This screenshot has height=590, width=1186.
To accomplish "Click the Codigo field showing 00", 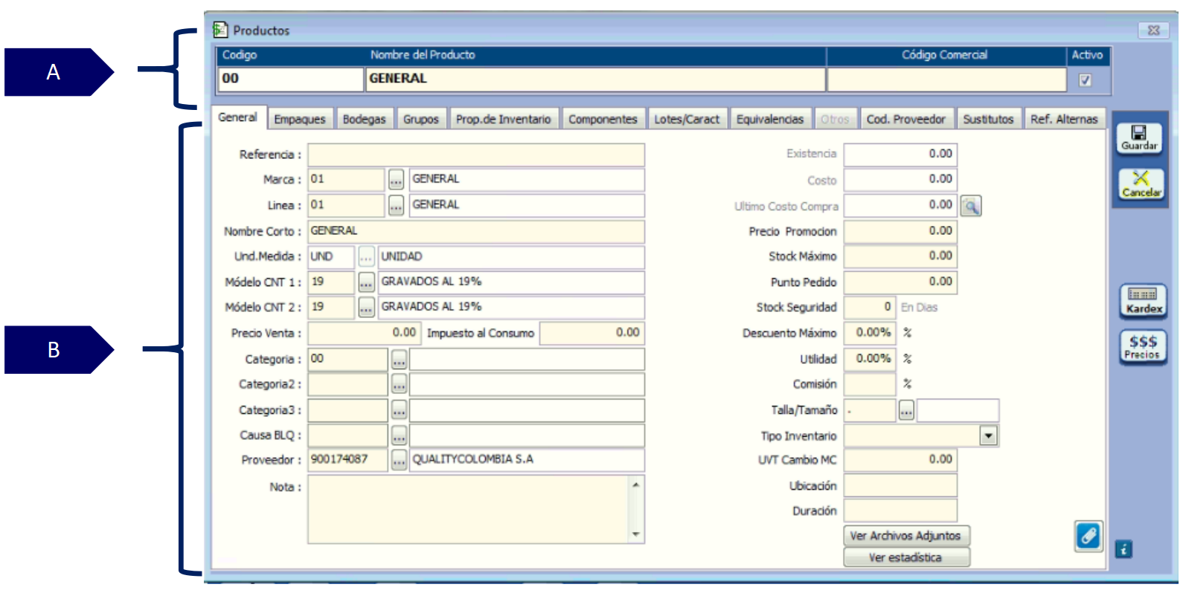I will 290,80.
